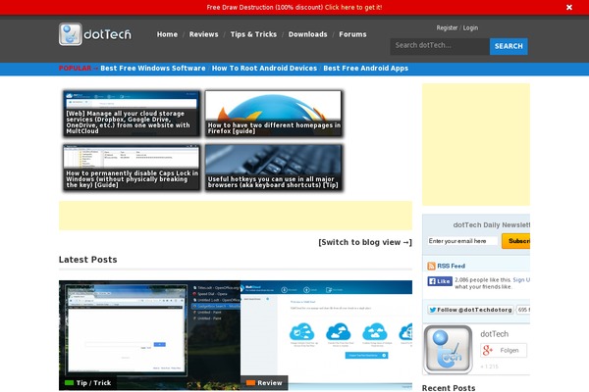Click the Recent Posts heading
This screenshot has height=392, width=589.
(x=449, y=388)
